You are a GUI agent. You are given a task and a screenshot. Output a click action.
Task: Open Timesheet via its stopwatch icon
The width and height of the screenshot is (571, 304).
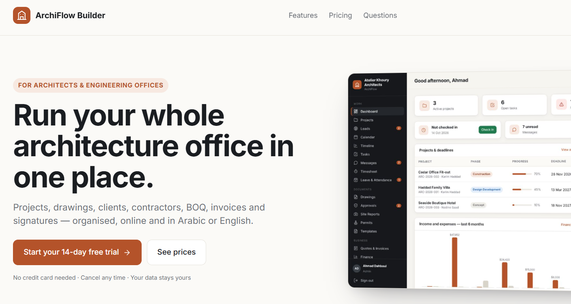(356, 171)
